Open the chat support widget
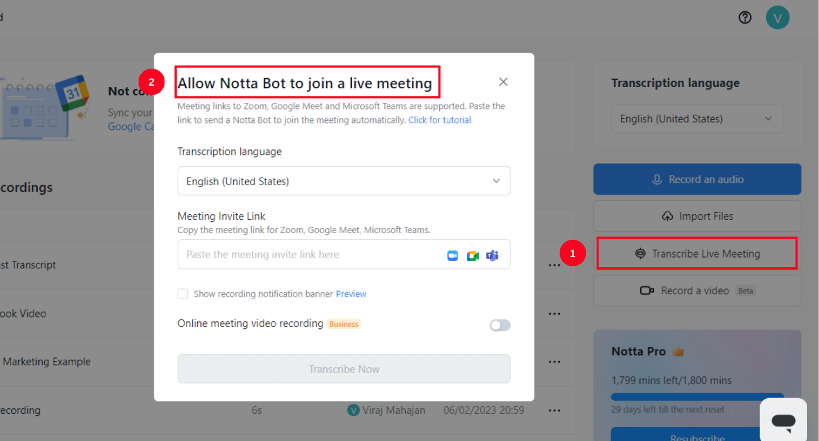 point(783,420)
